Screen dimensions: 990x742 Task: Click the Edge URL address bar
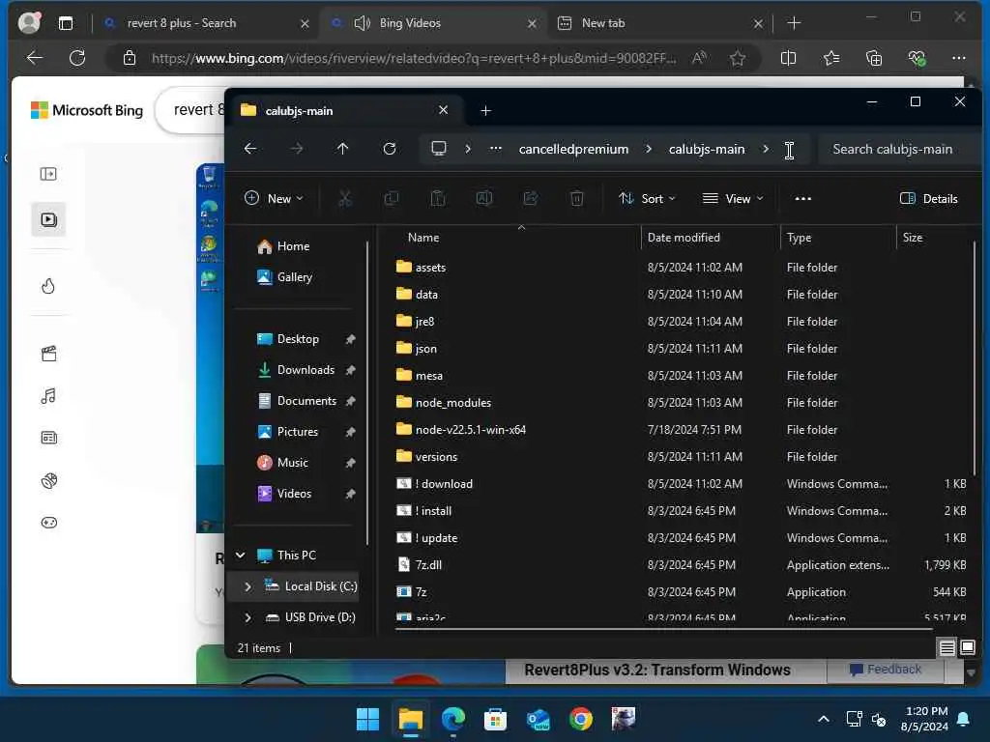pyautogui.click(x=414, y=59)
